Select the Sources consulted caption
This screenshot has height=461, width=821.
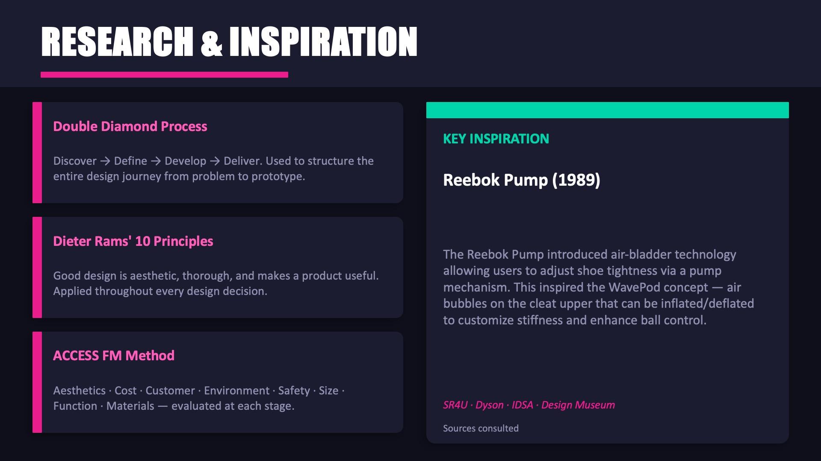tap(481, 428)
